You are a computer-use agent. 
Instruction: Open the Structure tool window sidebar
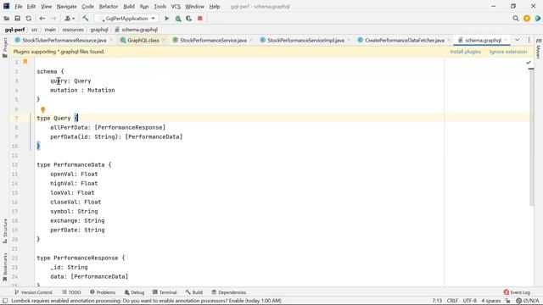click(x=5, y=231)
